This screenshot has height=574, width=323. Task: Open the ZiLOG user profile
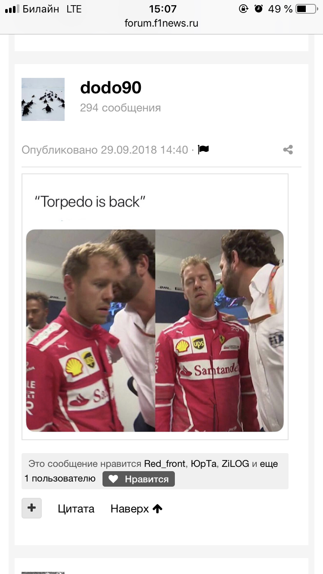[235, 464]
